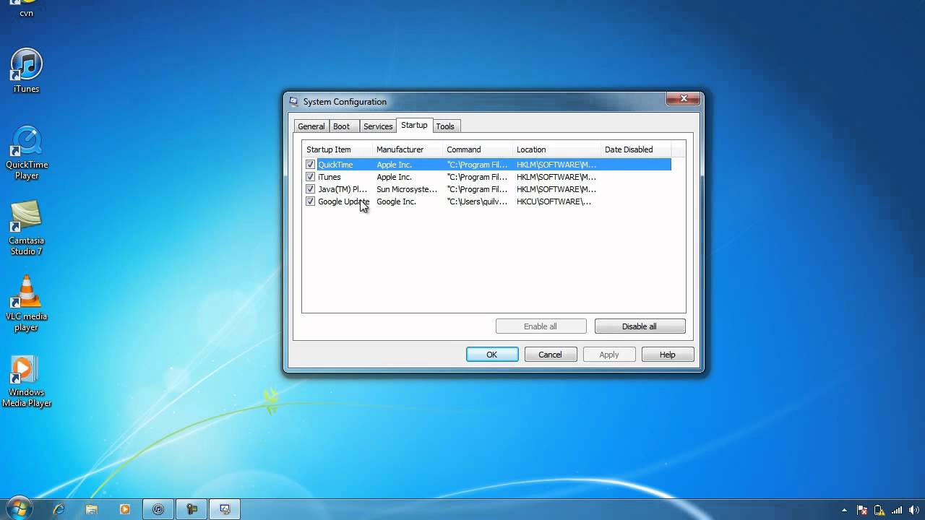925x520 pixels.
Task: Click Internet Explorer icon in taskbar
Action: 59,509
